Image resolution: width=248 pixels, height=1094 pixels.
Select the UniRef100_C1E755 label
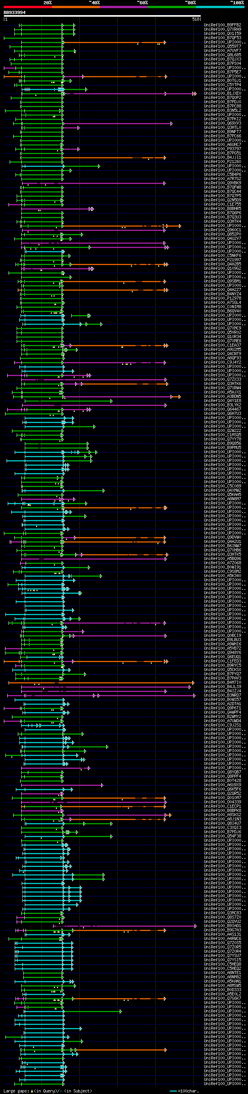(x=222, y=204)
